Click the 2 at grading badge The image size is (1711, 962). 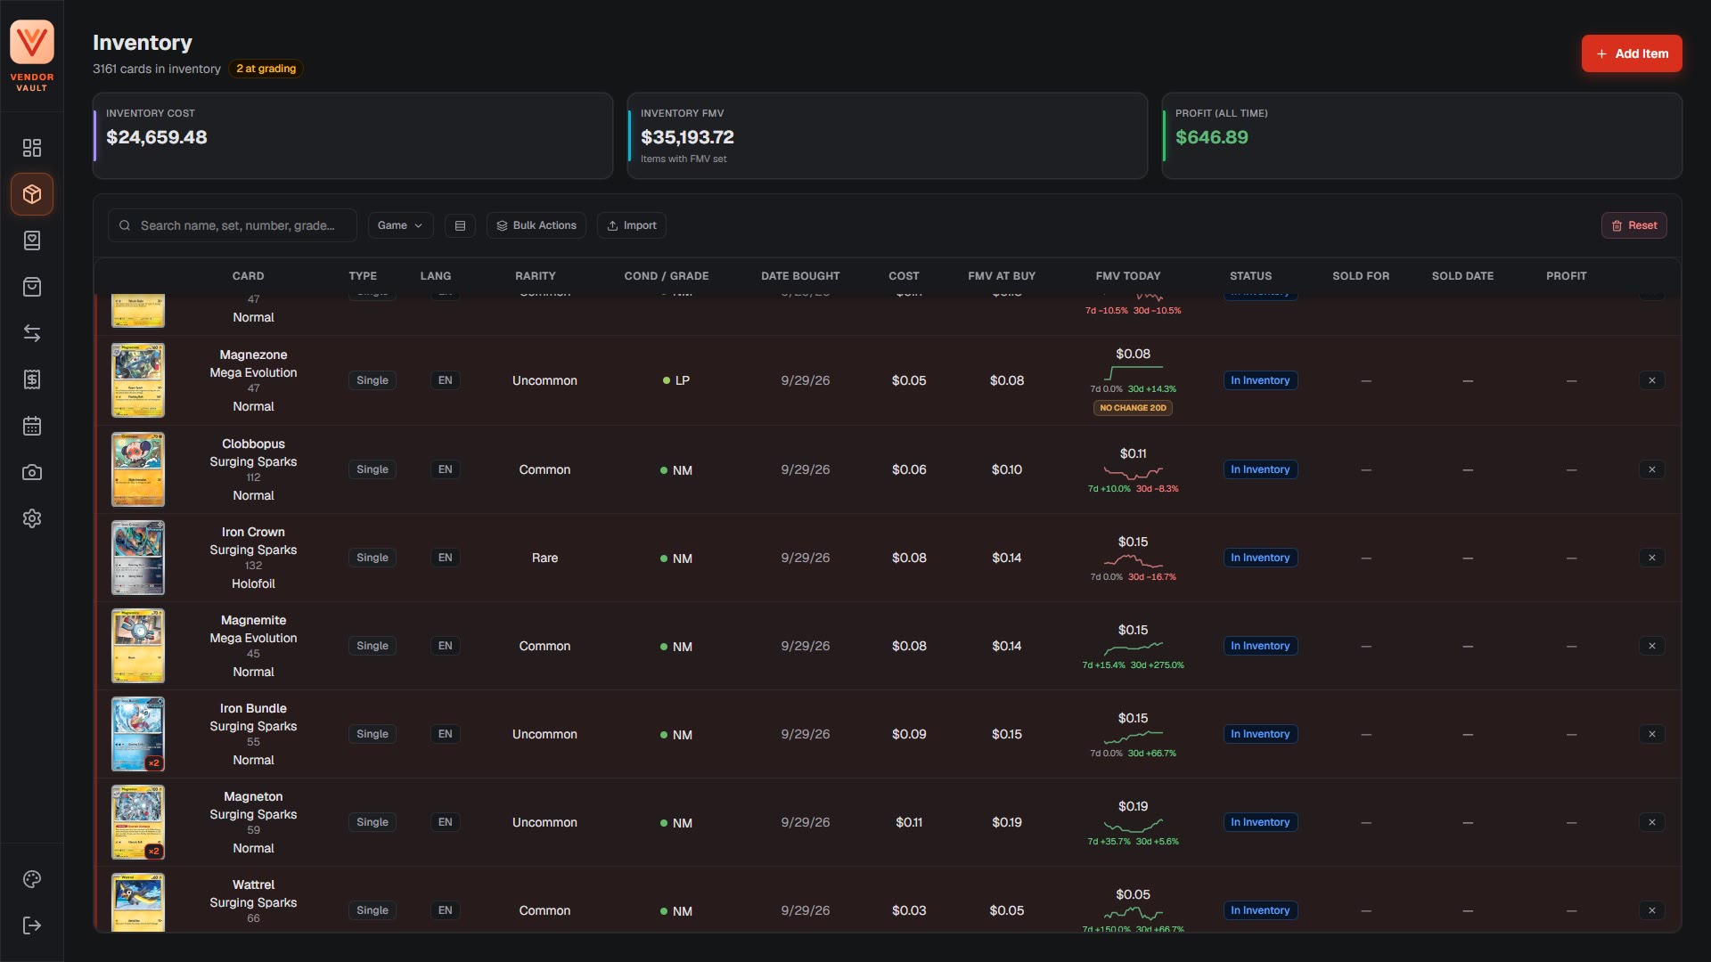[x=266, y=69]
